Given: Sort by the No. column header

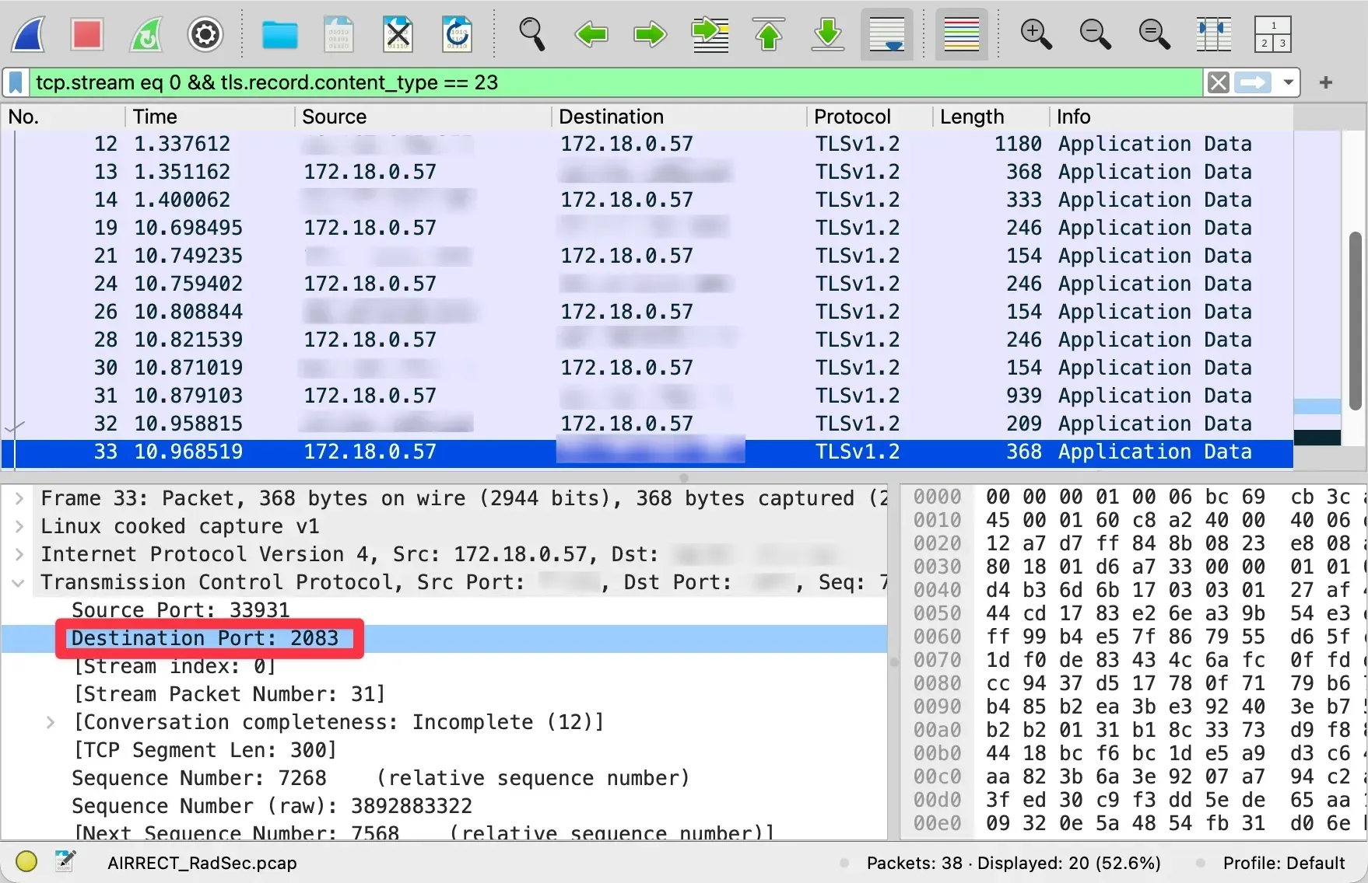Looking at the screenshot, I should coord(62,117).
